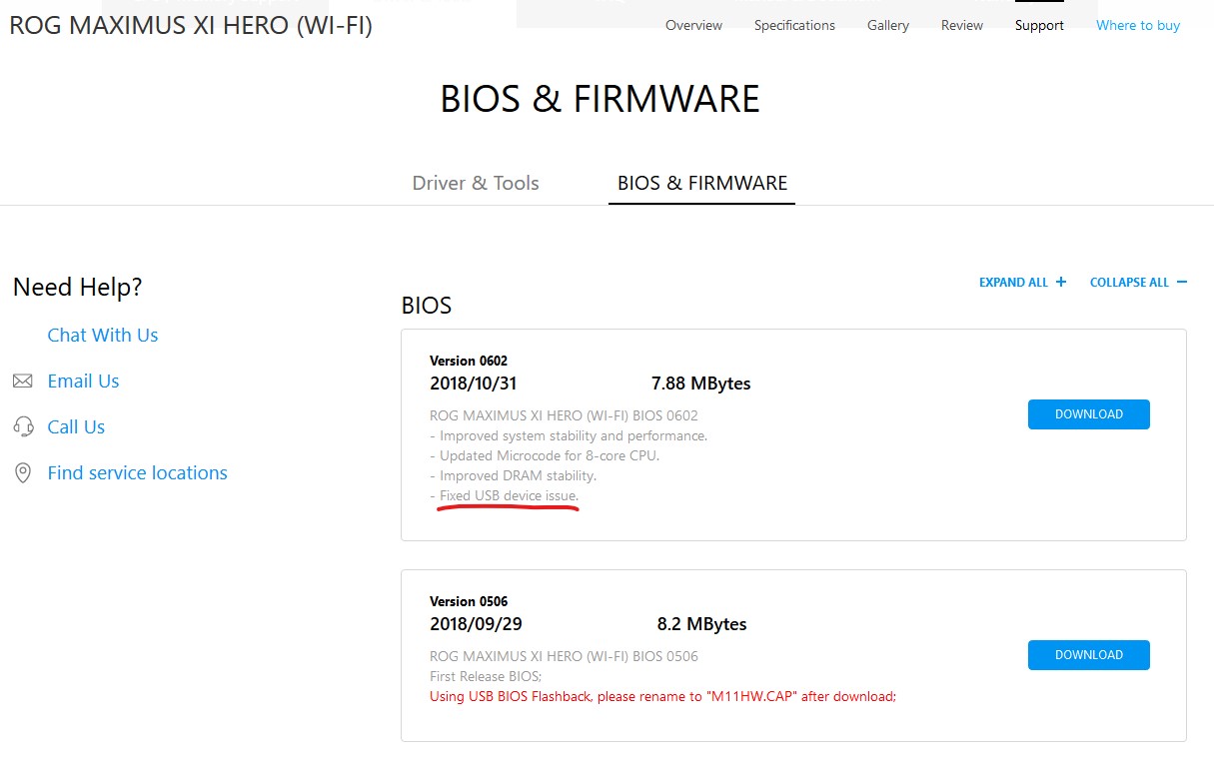1214x773 pixels.
Task: Open Find service locations link
Action: [137, 473]
